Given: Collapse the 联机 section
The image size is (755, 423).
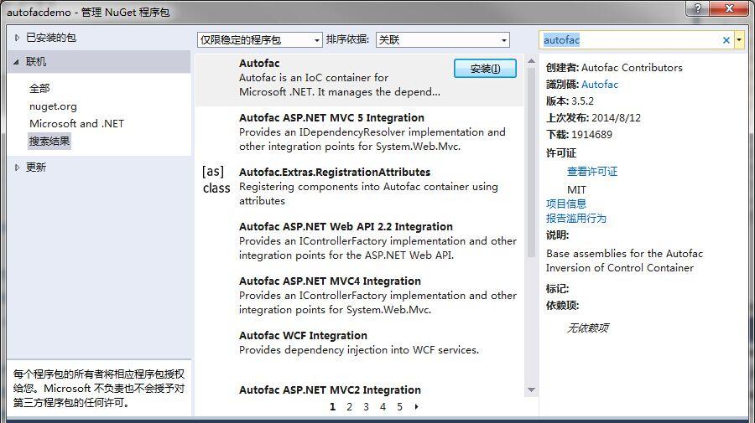Looking at the screenshot, I should click(17, 62).
